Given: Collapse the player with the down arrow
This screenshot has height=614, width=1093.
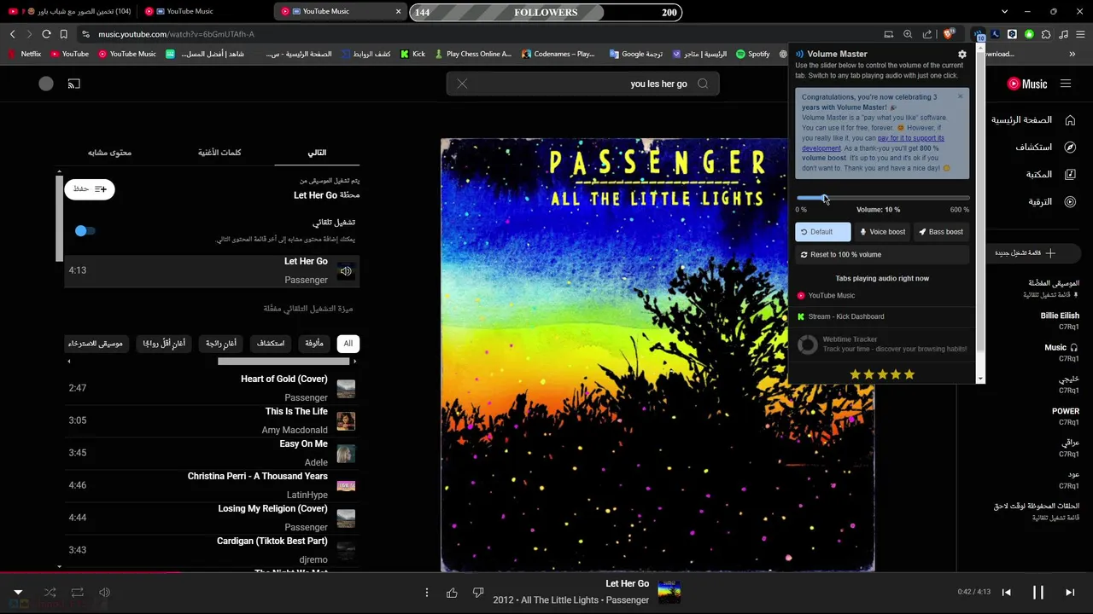Looking at the screenshot, I should coord(18,593).
